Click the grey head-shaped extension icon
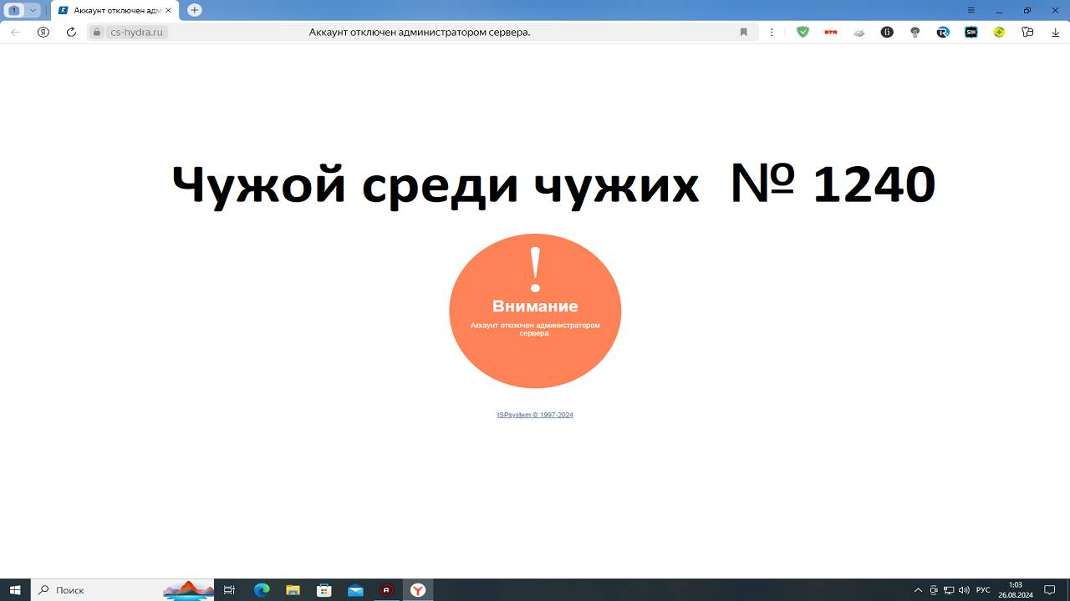This screenshot has height=601, width=1070. pos(915,32)
